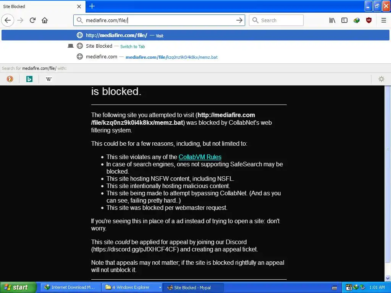The width and height of the screenshot is (391, 293).
Task: Click the Search input box
Action: coord(276,20)
